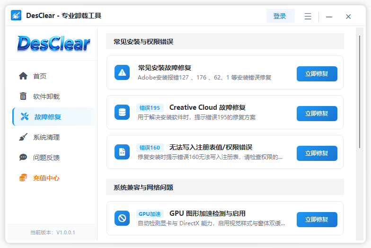Click the 自动检测显卡与 DirectX description text
Screen dimensions: 371x248
click(211, 223)
